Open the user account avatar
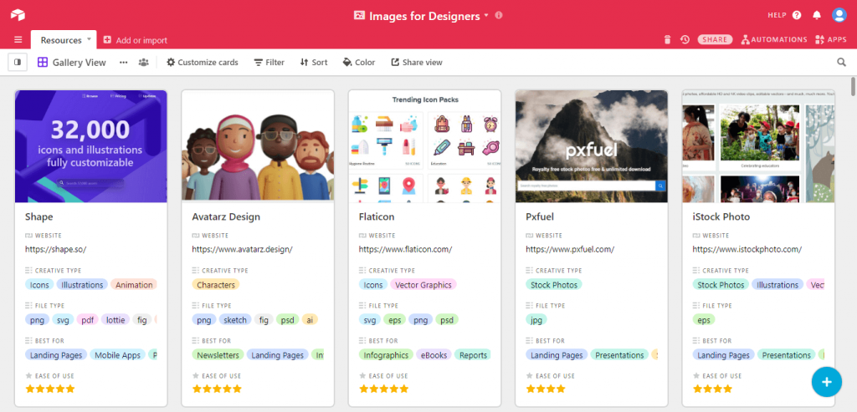857x412 pixels. (x=839, y=15)
